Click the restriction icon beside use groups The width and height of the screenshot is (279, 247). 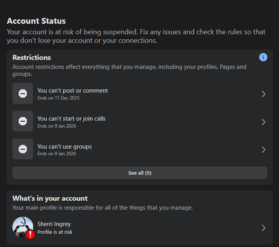(23, 149)
